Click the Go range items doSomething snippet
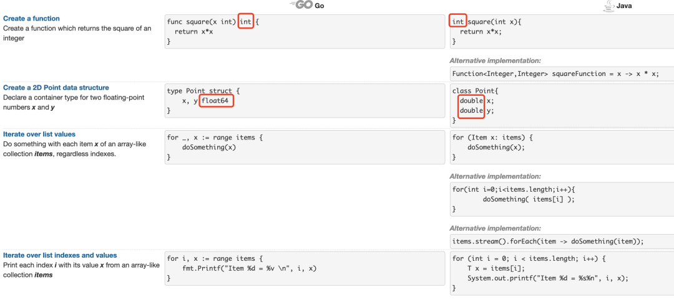The width and height of the screenshot is (674, 300). pos(305,147)
